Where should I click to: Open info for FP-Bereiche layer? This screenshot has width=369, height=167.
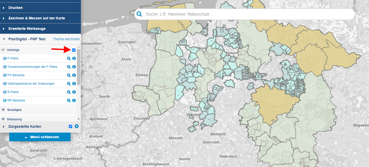tap(74, 75)
